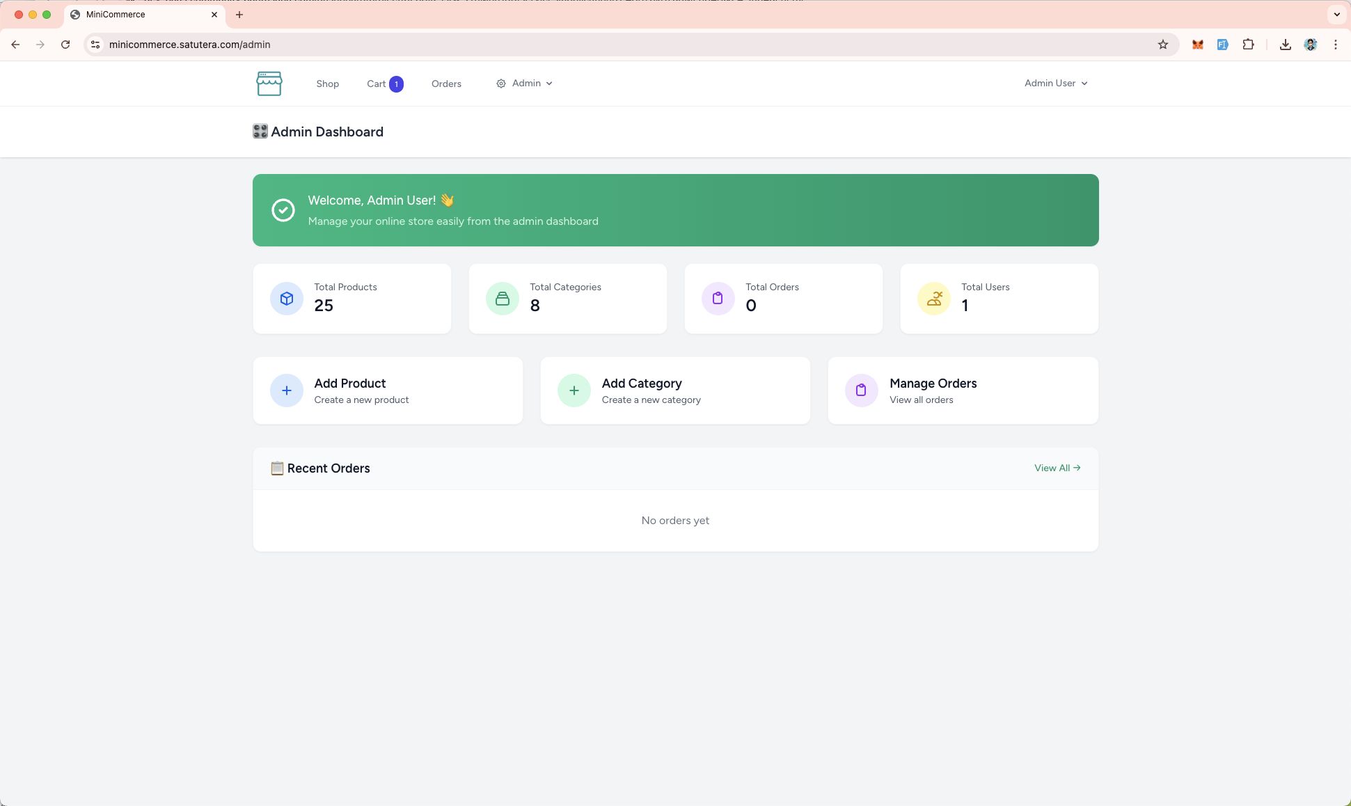Reload the page with the refresh button
Screen dimensions: 1351x806
[65, 45]
